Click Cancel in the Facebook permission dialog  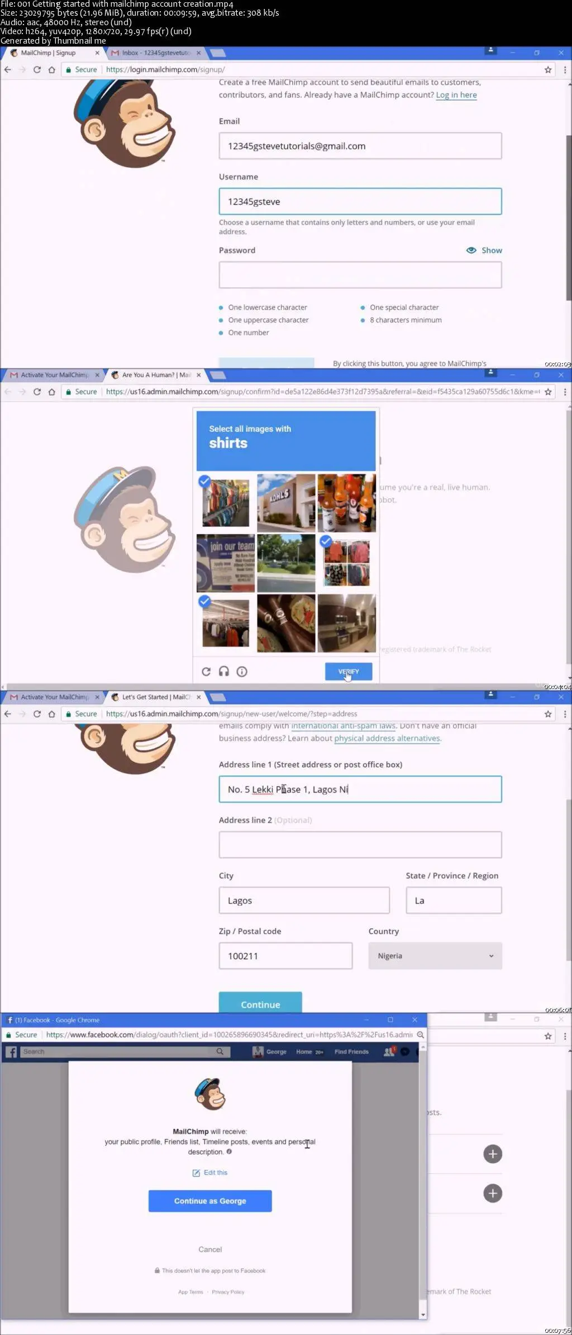coord(210,1249)
